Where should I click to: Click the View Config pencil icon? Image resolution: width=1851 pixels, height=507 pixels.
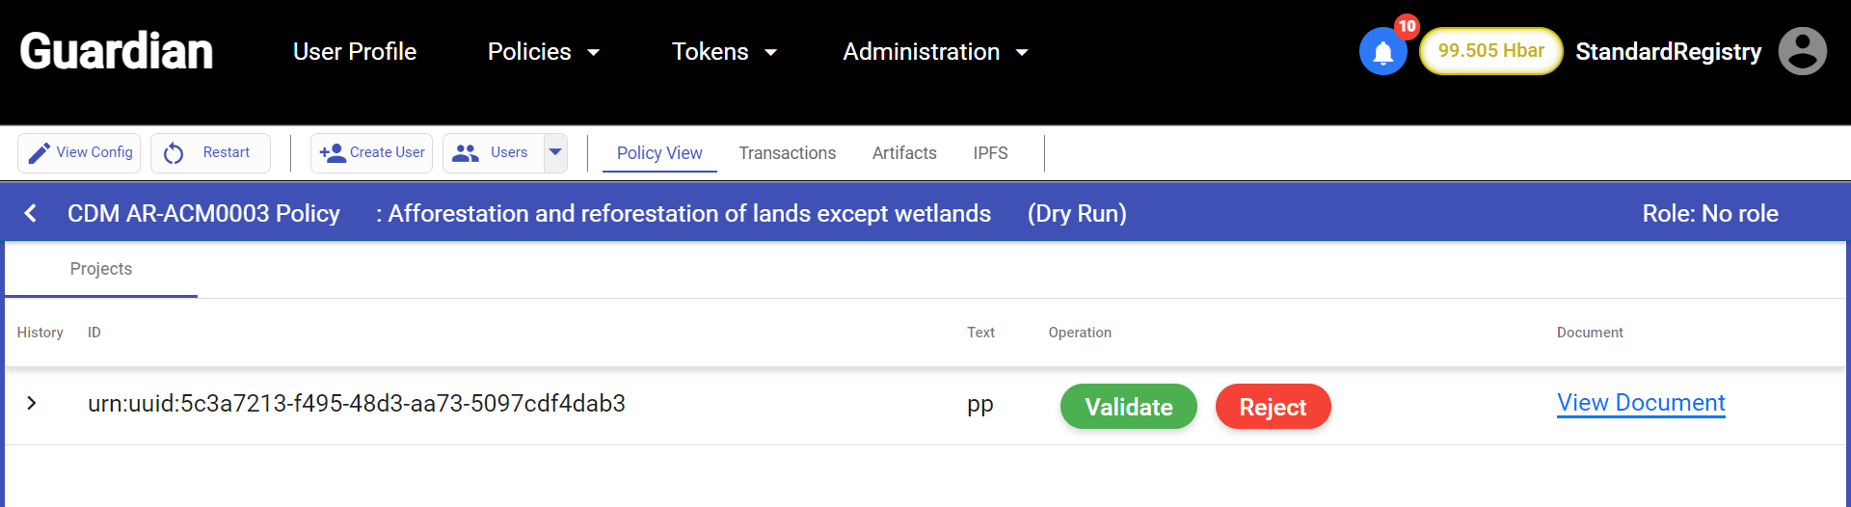(40, 153)
